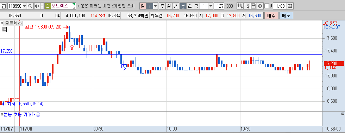Image resolution: width=345 pixels, height=133 pixels.
Task: Click the screen layout icon beside the stock code
Action: (x=4, y=6)
